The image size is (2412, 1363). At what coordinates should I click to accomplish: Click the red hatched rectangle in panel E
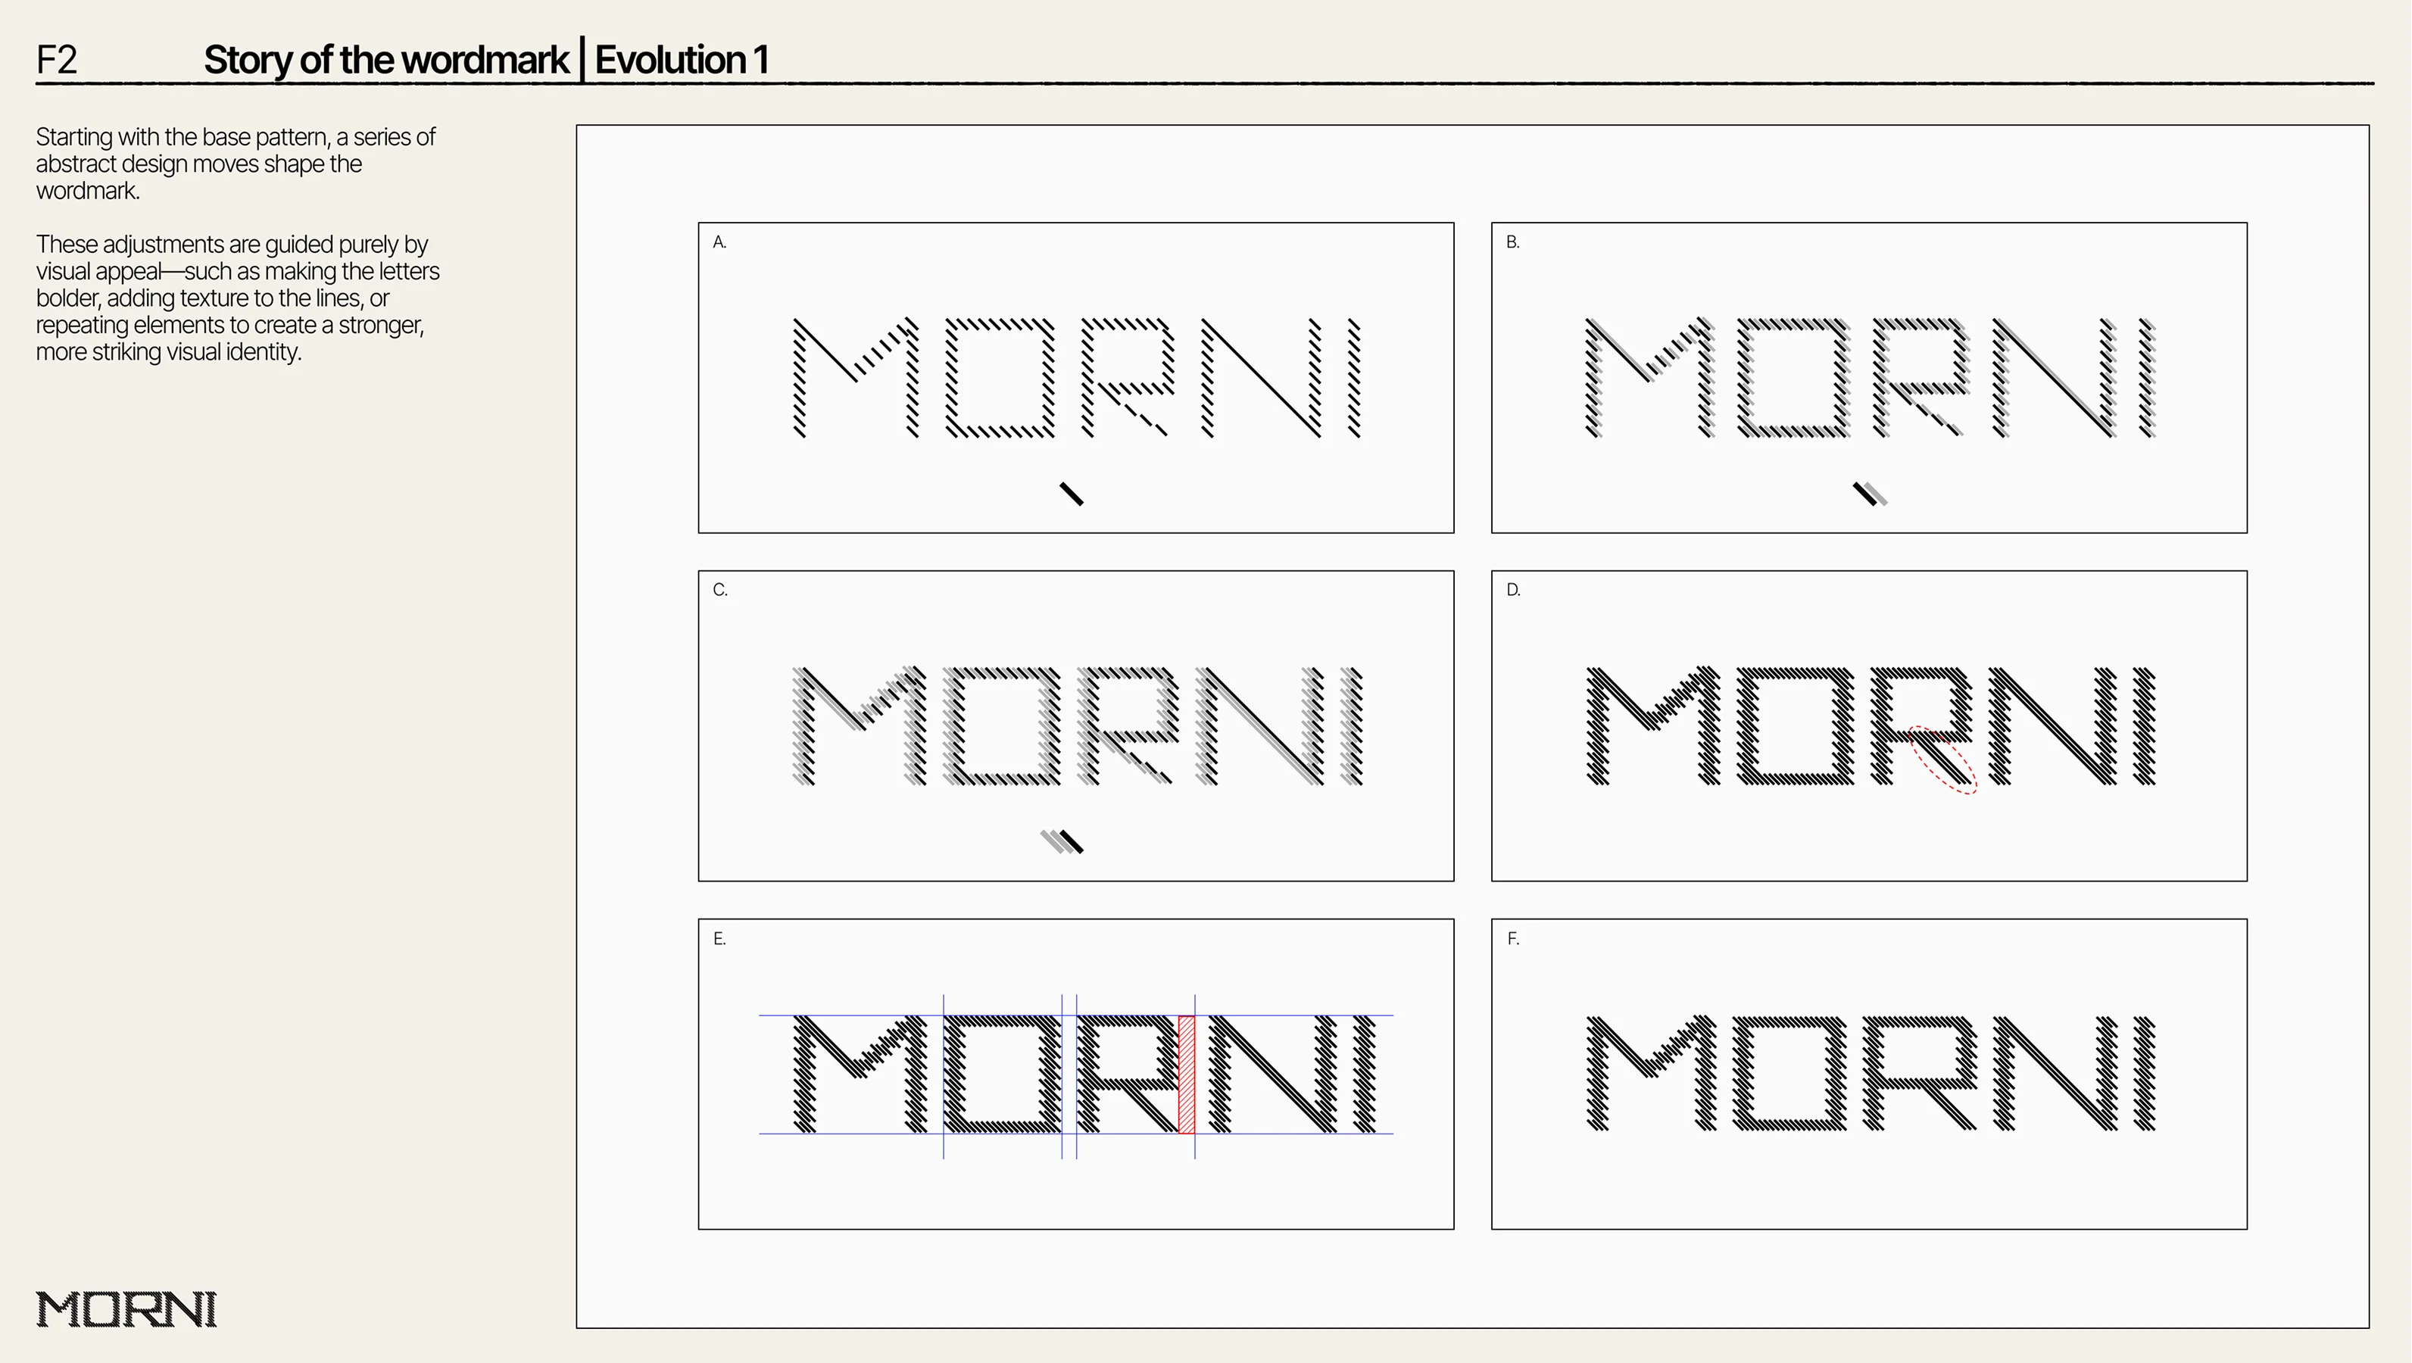click(x=1185, y=1074)
